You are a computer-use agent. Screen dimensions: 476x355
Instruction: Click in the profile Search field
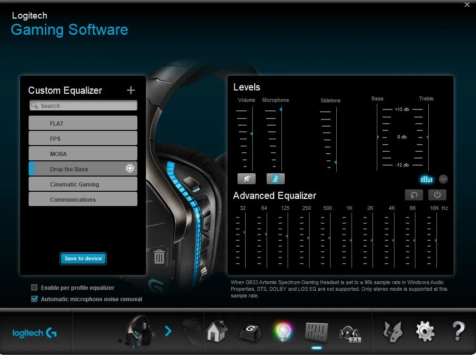[x=83, y=106]
